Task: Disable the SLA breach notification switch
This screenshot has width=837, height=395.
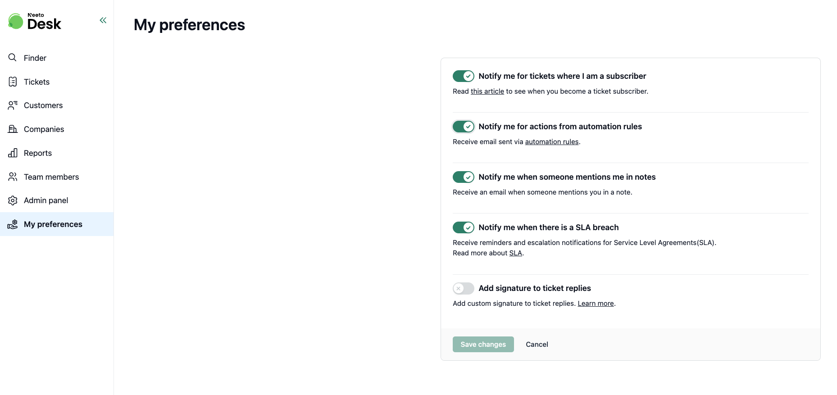Action: (x=463, y=227)
